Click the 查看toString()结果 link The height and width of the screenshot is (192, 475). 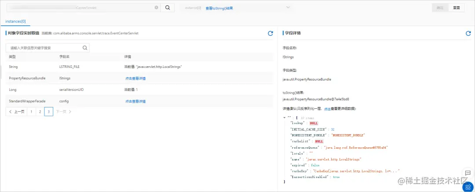click(x=219, y=8)
